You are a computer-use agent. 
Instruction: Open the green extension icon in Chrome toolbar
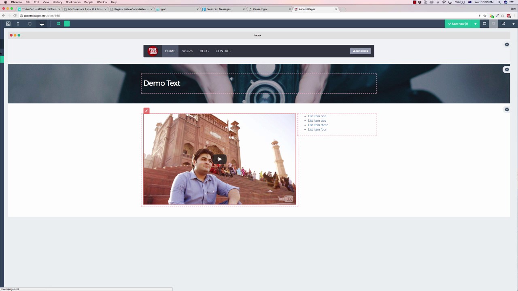[x=492, y=16]
